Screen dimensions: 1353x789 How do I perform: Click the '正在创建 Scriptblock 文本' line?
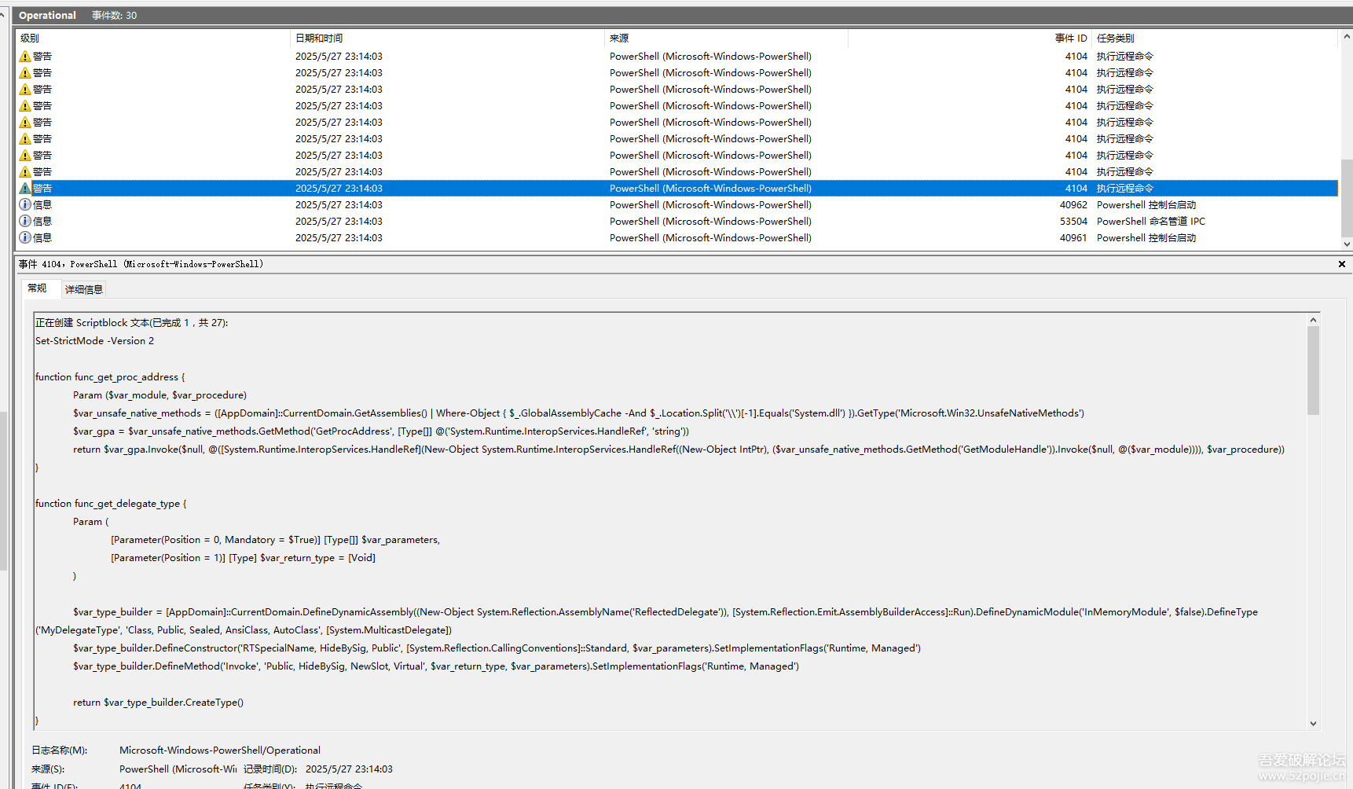(x=132, y=323)
